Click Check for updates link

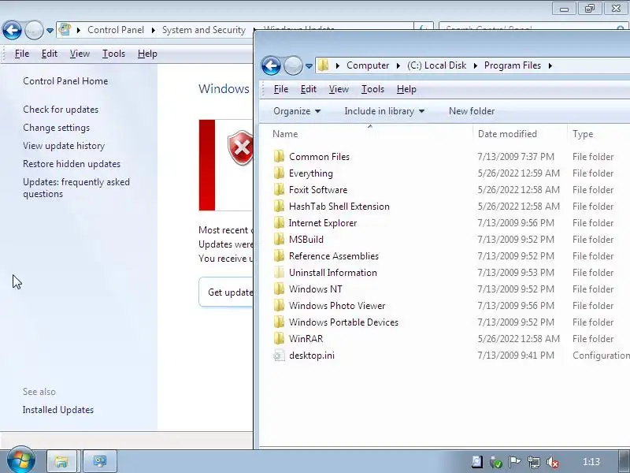(61, 110)
